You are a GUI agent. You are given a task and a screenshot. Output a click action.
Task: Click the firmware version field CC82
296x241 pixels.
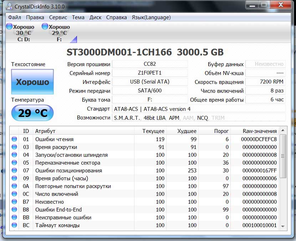150,64
